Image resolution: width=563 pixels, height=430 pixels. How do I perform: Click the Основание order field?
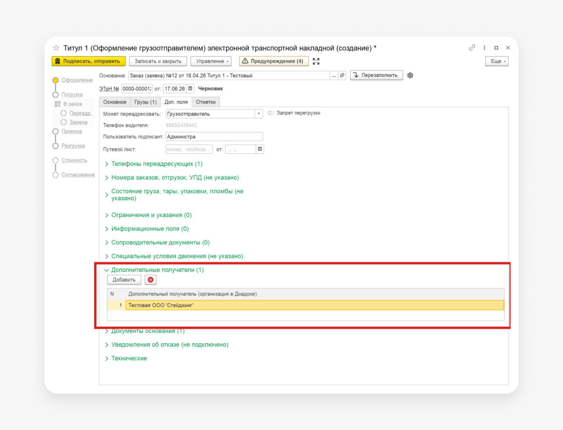[229, 75]
